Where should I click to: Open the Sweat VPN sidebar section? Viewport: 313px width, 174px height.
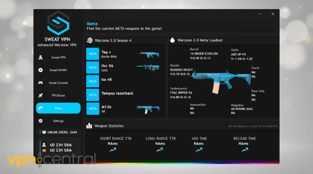58,57
